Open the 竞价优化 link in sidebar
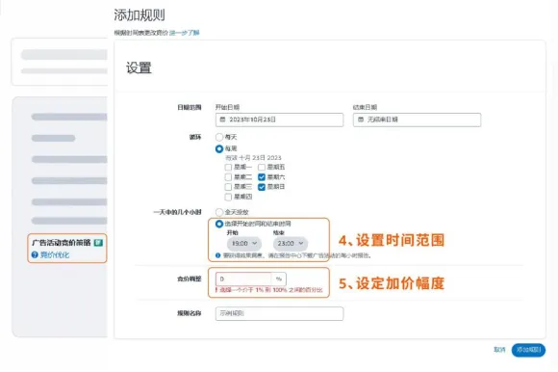The image size is (558, 372). 55,254
